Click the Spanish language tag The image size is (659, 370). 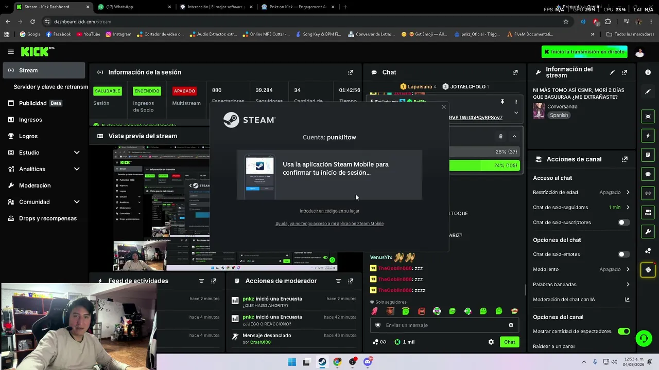(559, 115)
